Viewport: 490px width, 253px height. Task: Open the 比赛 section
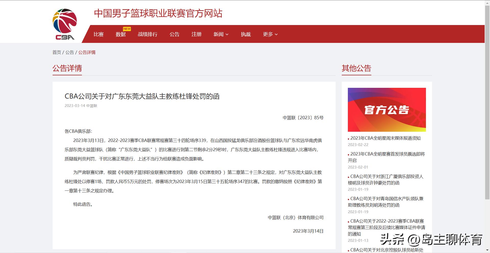(99, 34)
